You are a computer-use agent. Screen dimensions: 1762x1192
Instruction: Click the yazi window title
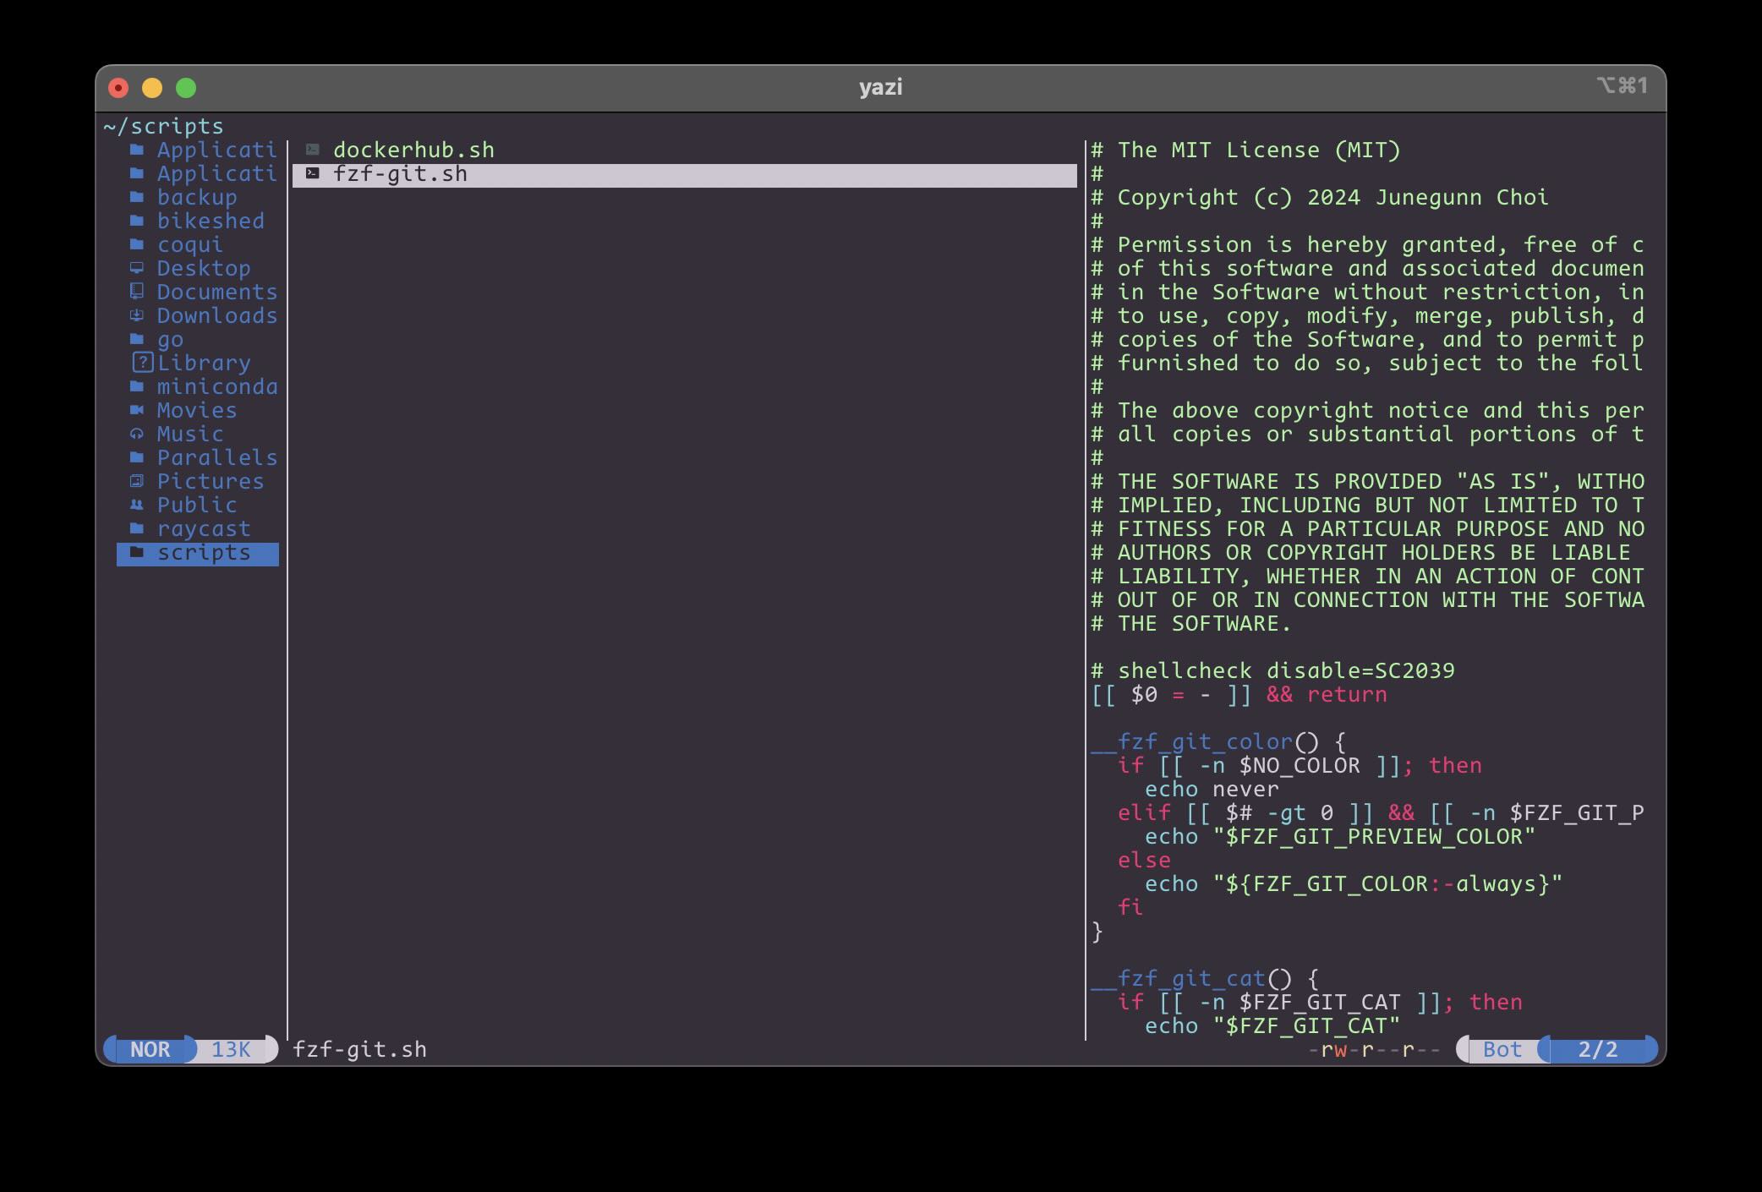(x=881, y=87)
